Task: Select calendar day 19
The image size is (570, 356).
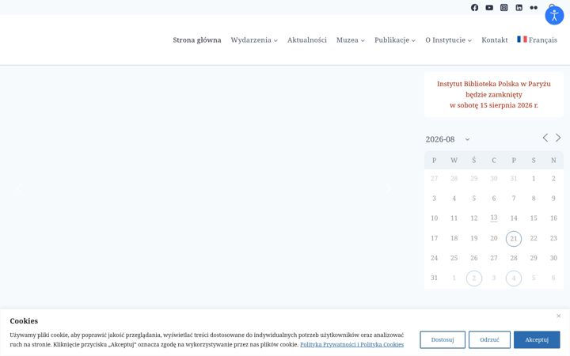Action: coord(473,238)
